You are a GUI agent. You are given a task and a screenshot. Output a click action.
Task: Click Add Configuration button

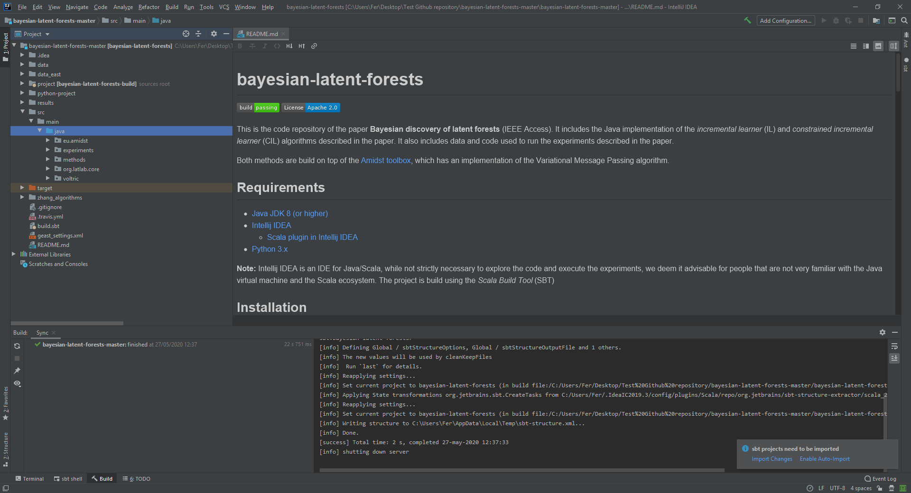click(x=785, y=20)
